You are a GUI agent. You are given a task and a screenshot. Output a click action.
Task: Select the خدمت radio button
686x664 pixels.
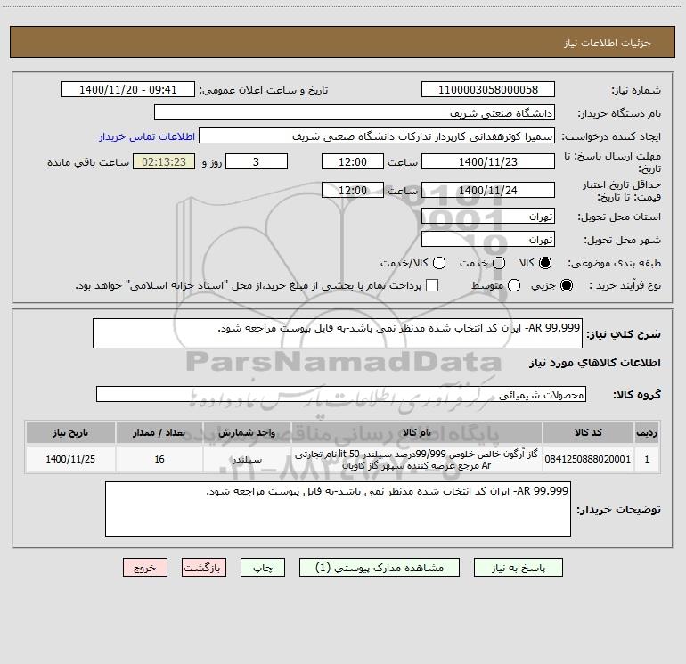499,263
